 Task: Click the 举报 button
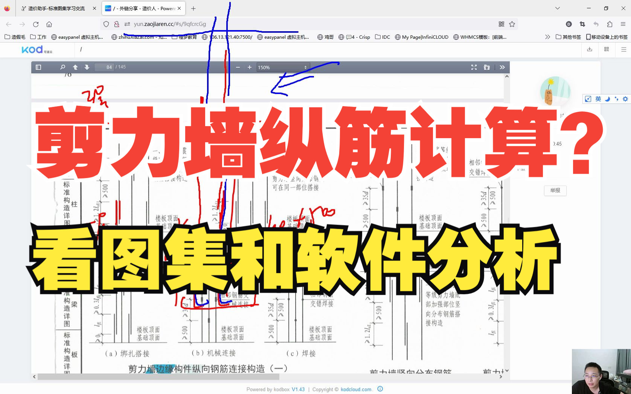pyautogui.click(x=555, y=190)
